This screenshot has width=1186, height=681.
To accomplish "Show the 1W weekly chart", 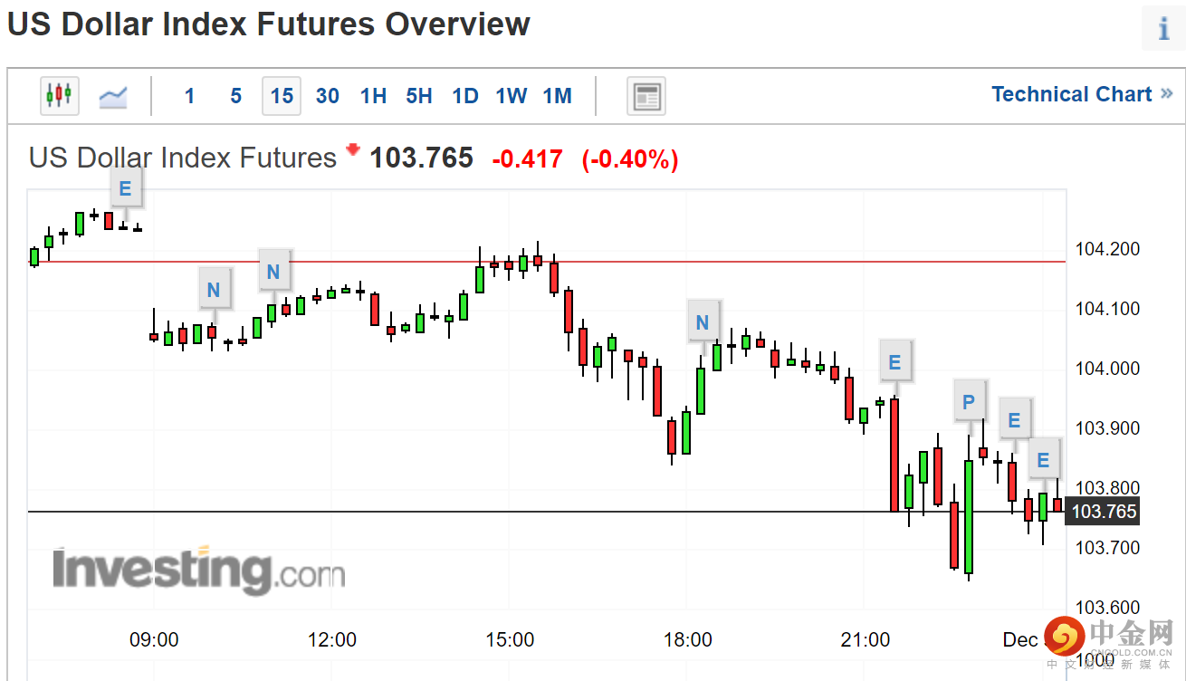I will 512,96.
